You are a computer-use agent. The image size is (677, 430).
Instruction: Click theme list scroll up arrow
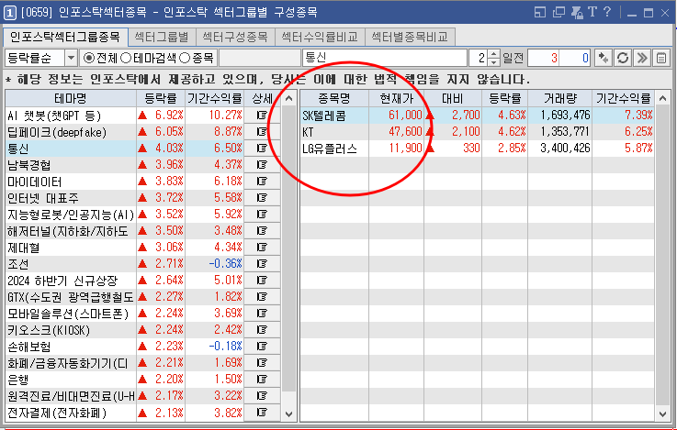288,99
